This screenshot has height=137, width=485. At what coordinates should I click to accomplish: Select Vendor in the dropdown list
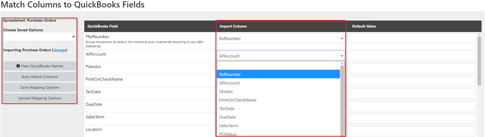pos(278,91)
